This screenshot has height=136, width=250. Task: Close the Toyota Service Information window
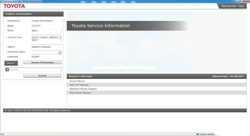[246, 1]
